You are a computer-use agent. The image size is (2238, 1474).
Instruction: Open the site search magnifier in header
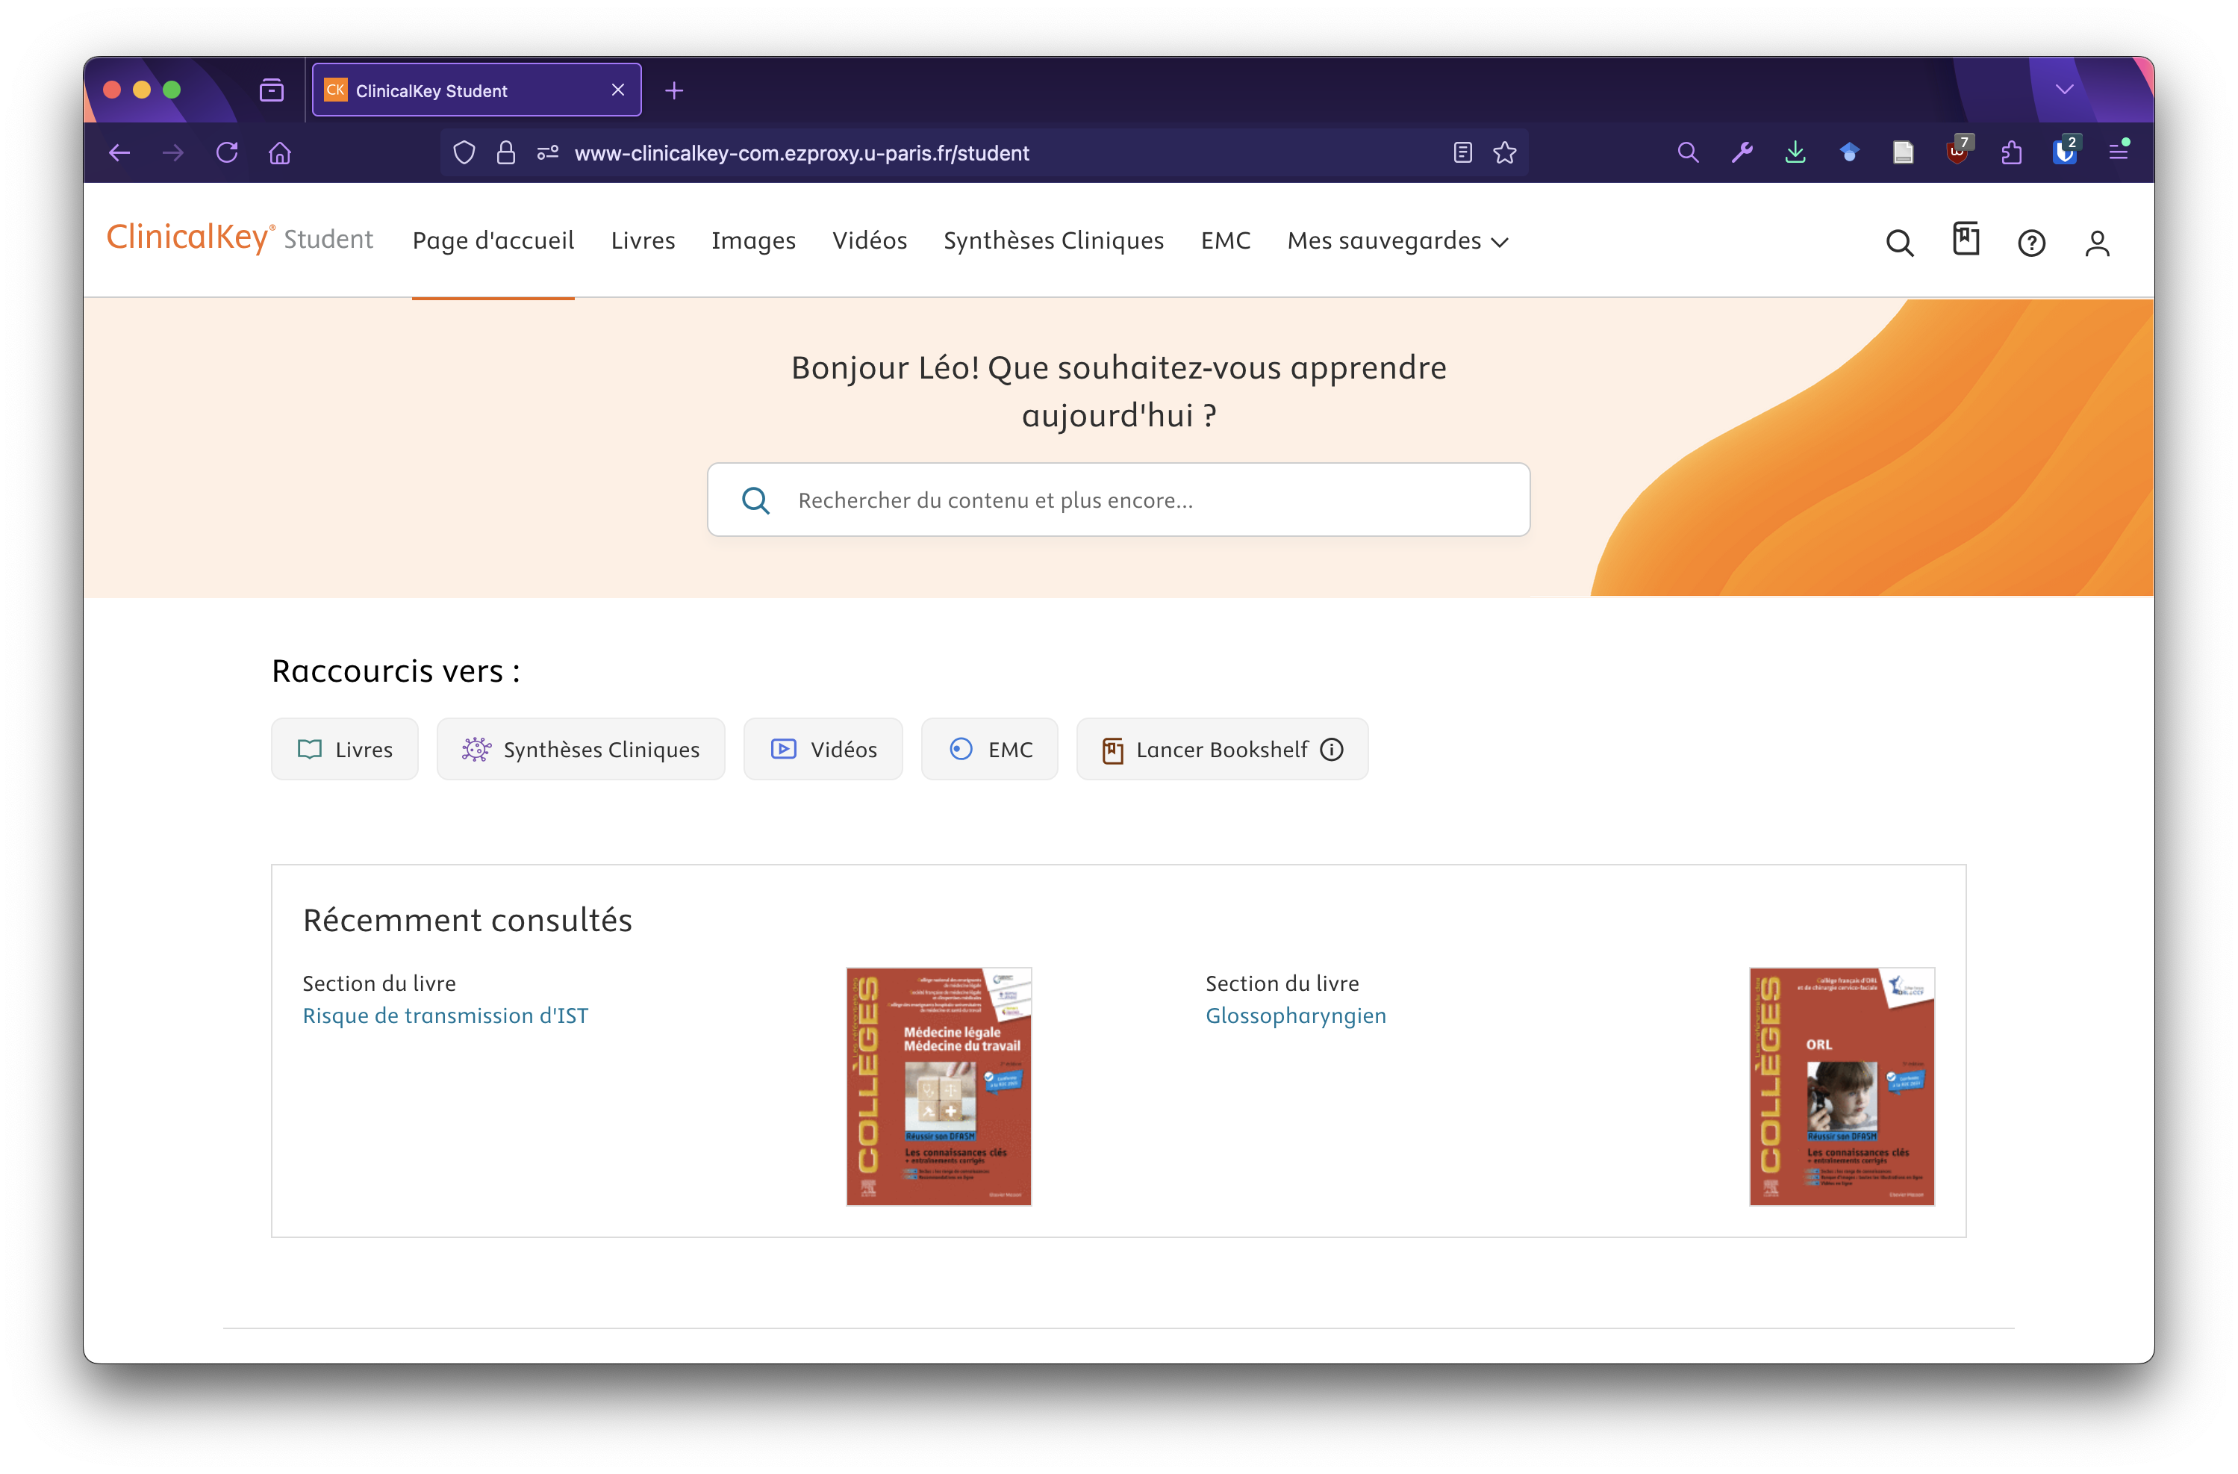[1898, 243]
